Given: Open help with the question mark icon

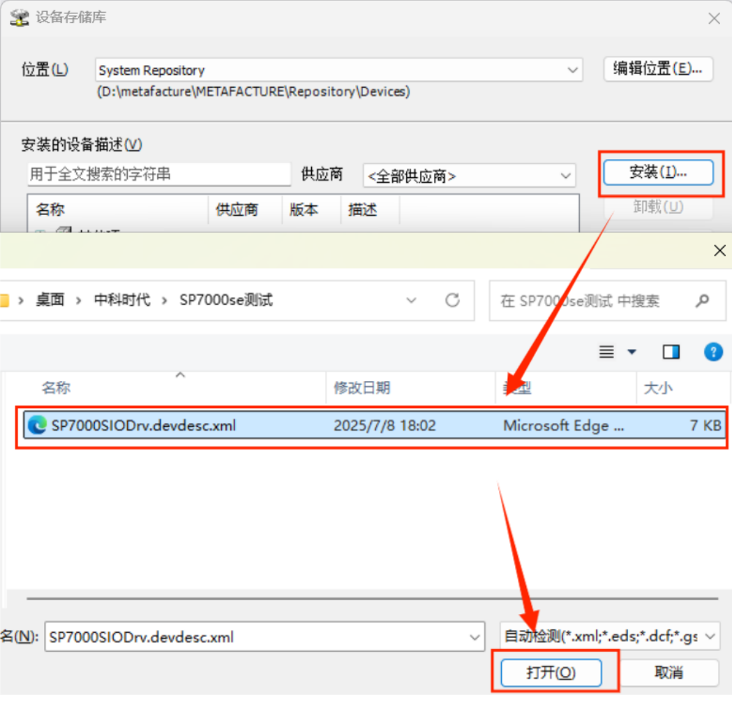Looking at the screenshot, I should click(x=713, y=352).
